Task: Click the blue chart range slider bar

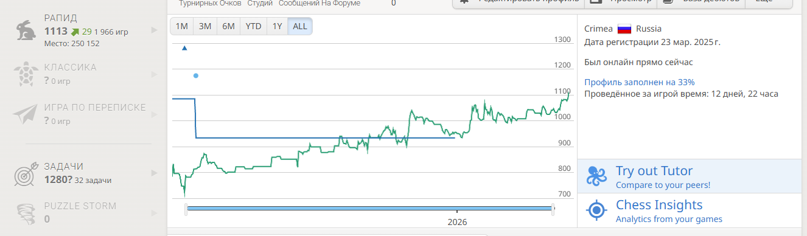Action: click(369, 209)
